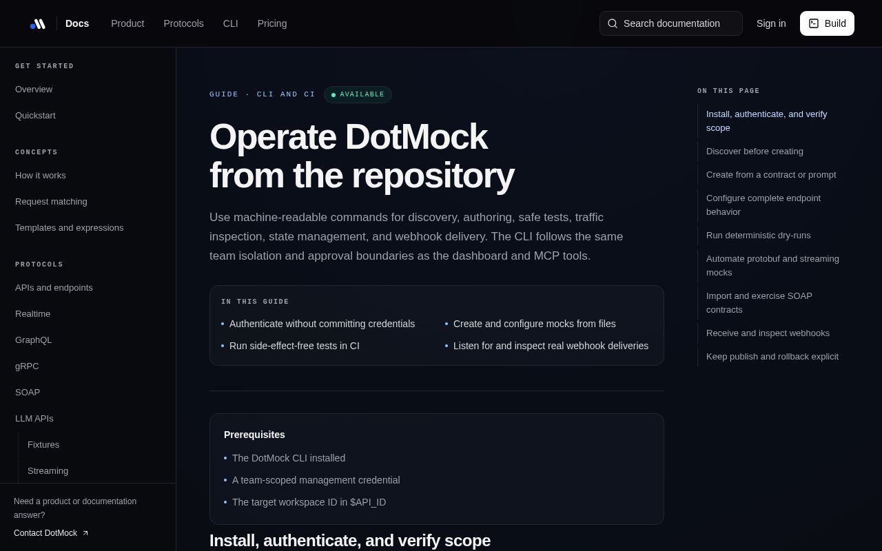Jump to Automate protobuf and streaming mocks

click(x=771, y=266)
